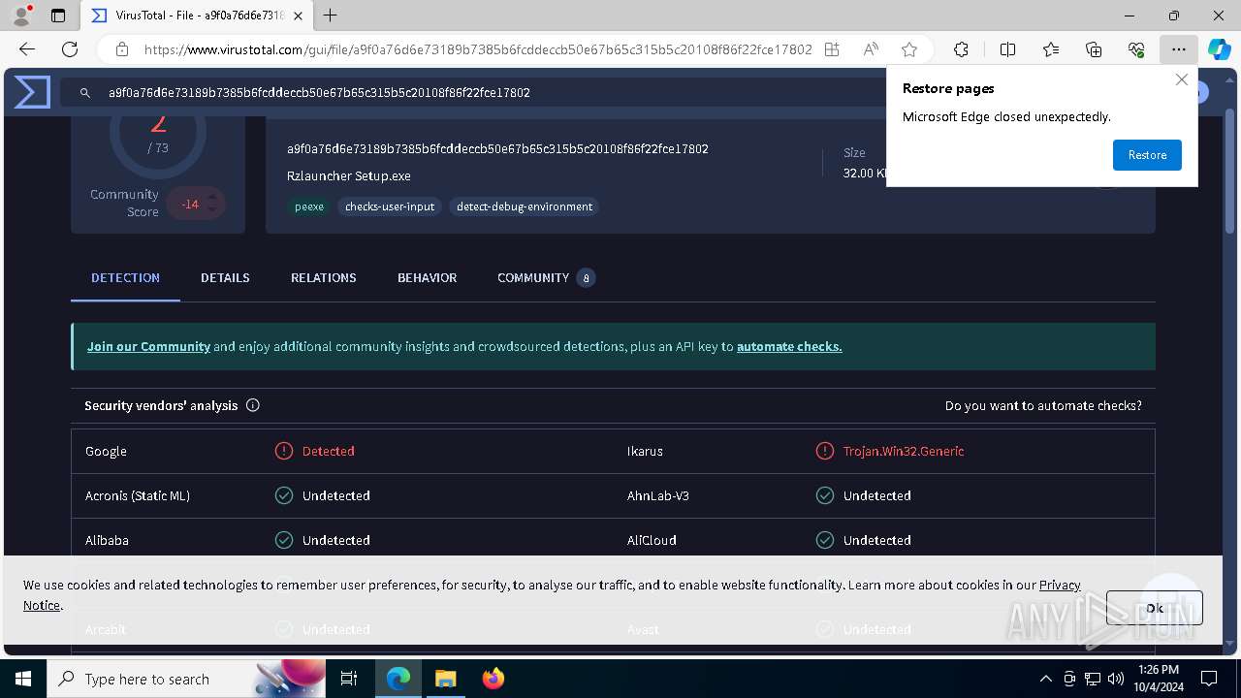Open Settings and more ellipsis menu
The height and width of the screenshot is (698, 1241).
tap(1178, 49)
